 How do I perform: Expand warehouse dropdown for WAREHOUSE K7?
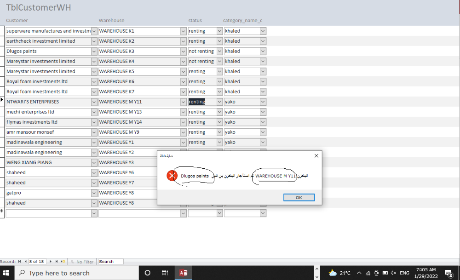184,92
